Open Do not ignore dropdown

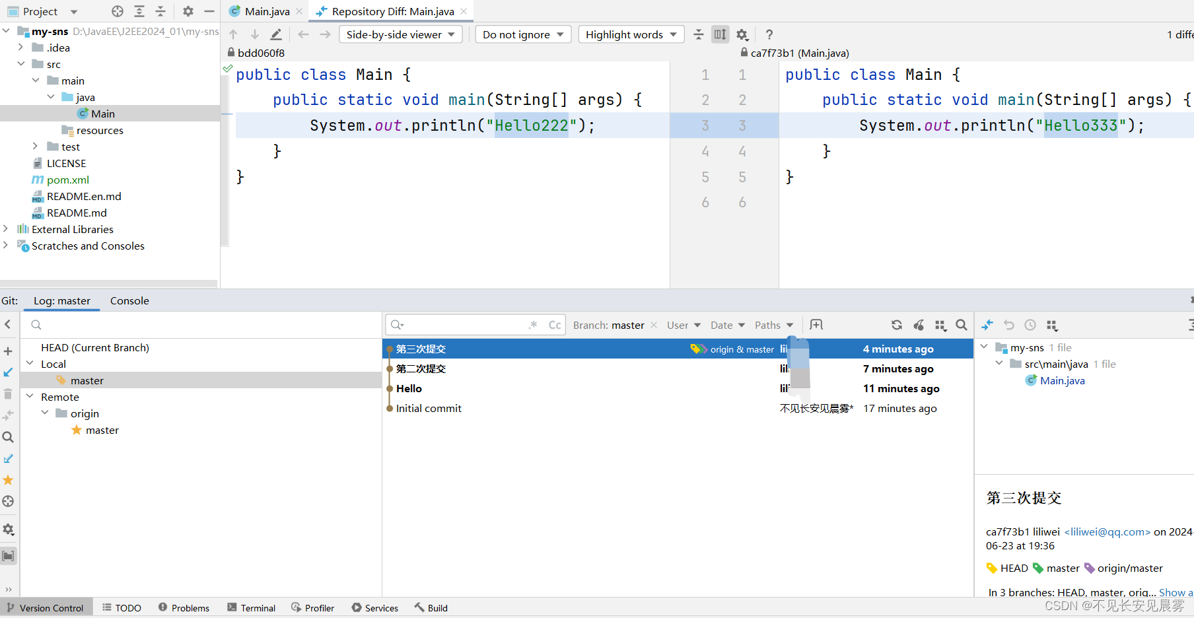point(523,34)
